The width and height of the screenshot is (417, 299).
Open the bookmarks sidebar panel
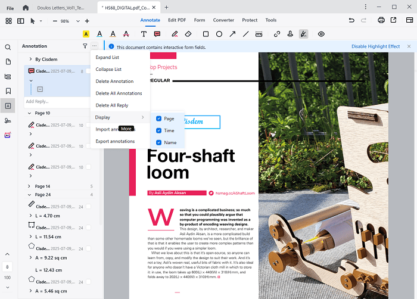pyautogui.click(x=8, y=91)
